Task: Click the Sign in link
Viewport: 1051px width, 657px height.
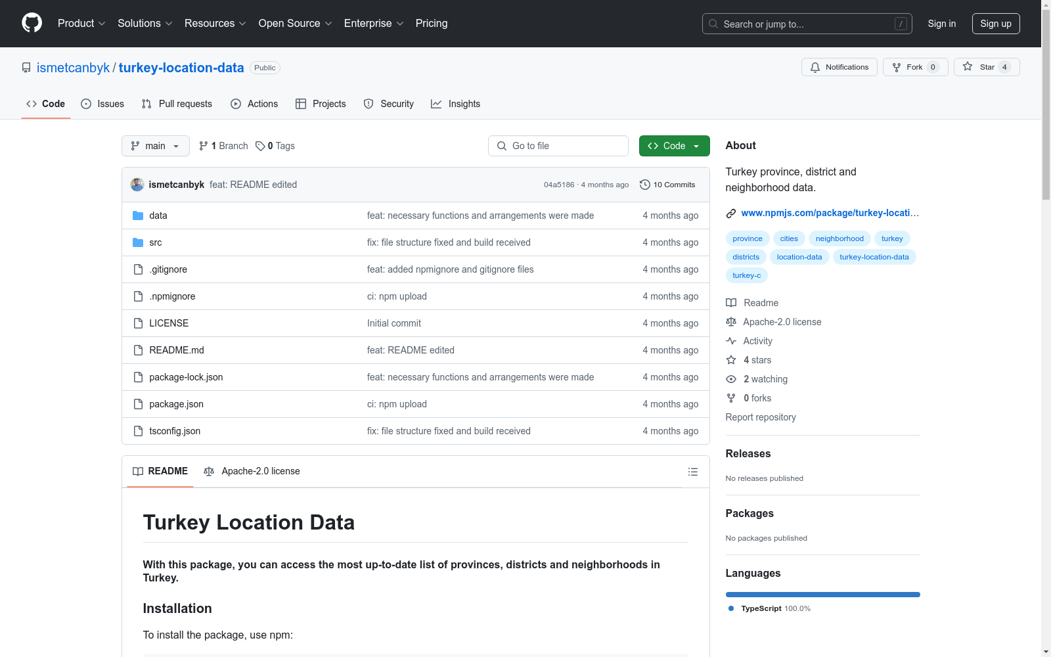Action: (x=942, y=24)
